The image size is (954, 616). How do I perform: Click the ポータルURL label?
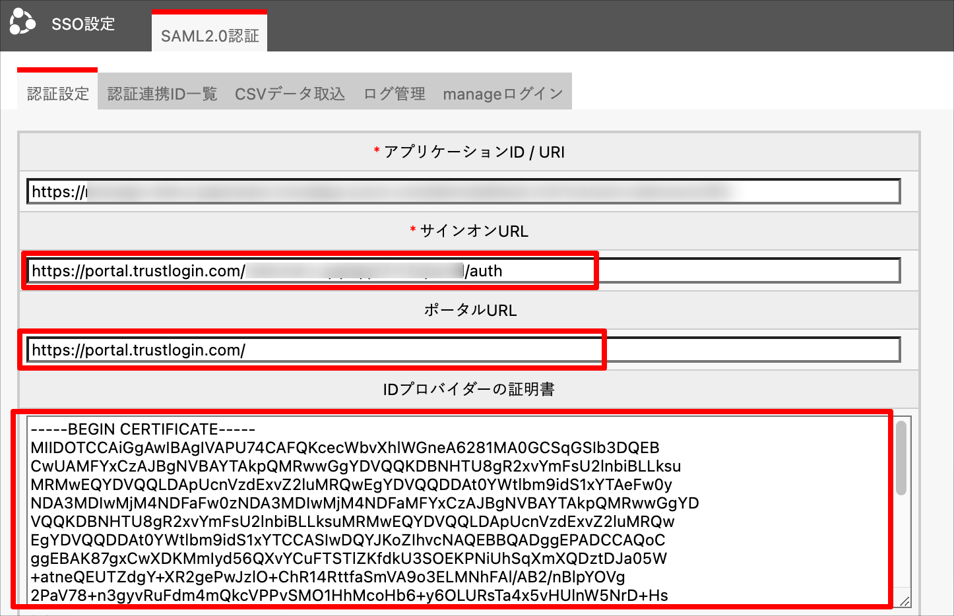(470, 310)
